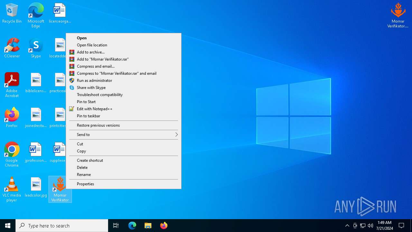Viewport: 412px width, 232px height.
Task: Select Mornar Verifikator icon at top right
Action: (x=398, y=15)
